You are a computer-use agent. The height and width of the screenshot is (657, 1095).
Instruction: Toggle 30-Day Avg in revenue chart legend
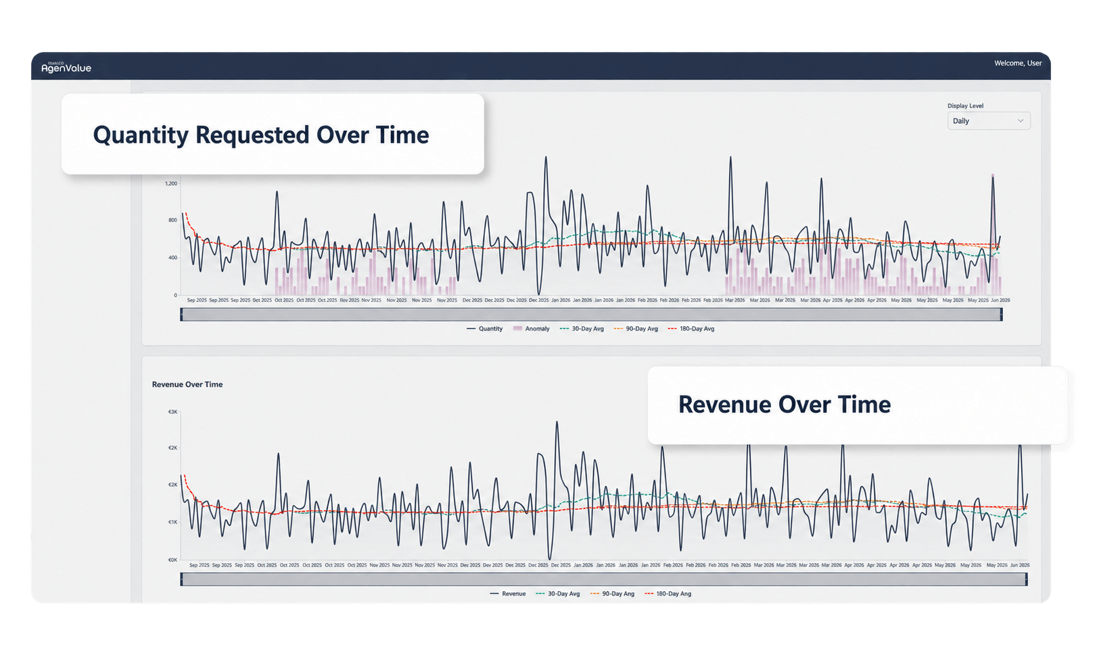557,593
